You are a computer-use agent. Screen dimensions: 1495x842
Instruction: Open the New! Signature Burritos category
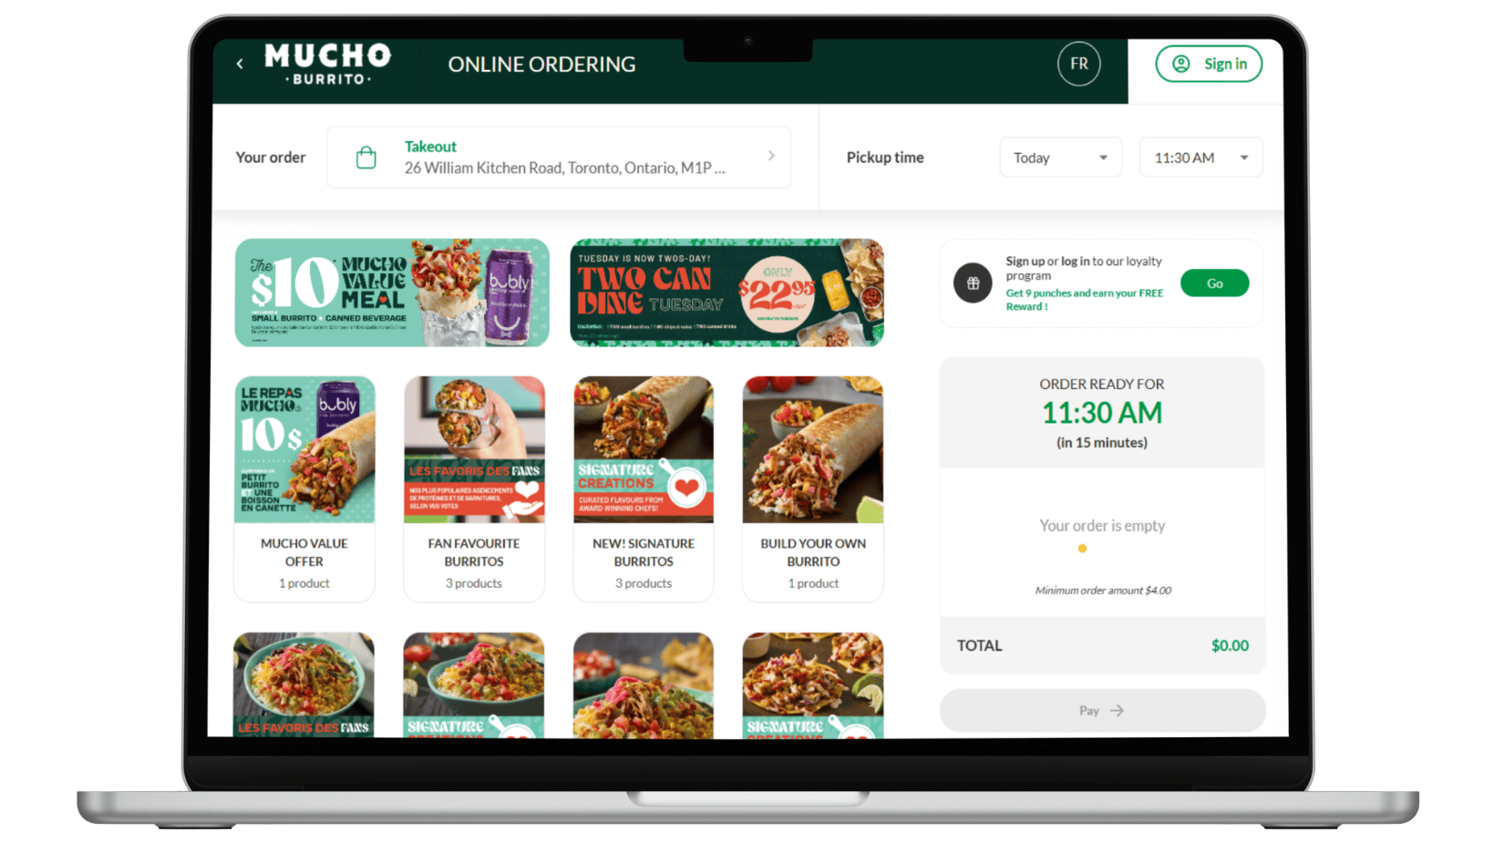(644, 488)
